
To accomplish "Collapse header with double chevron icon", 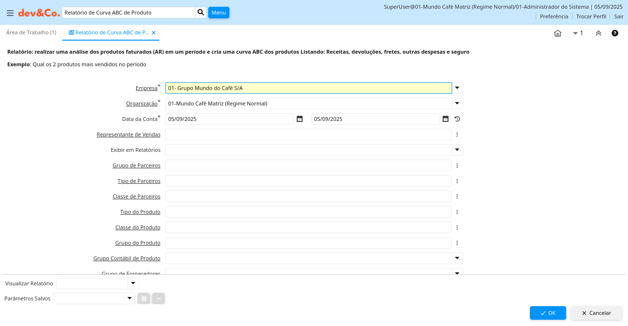I will click(x=598, y=33).
